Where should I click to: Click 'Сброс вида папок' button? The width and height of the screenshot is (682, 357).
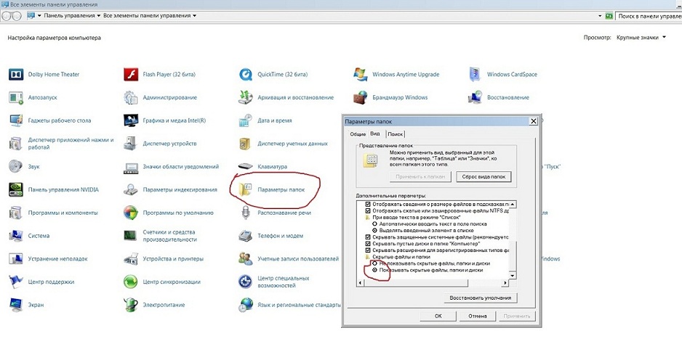pyautogui.click(x=484, y=176)
